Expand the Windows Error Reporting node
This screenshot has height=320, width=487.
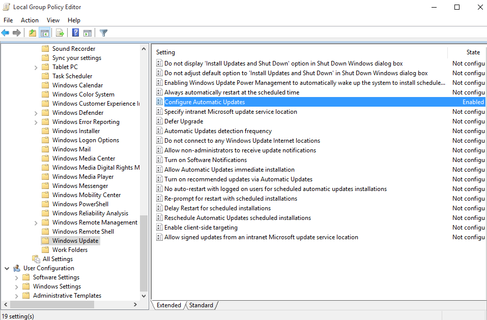[x=36, y=122]
